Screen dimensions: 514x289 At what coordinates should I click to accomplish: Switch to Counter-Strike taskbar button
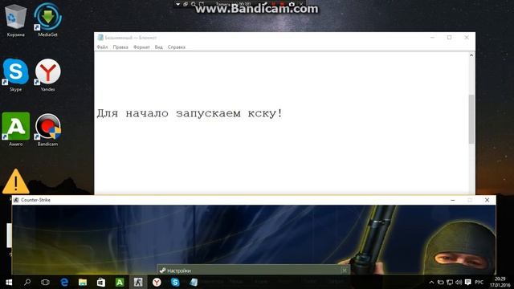pos(138,282)
